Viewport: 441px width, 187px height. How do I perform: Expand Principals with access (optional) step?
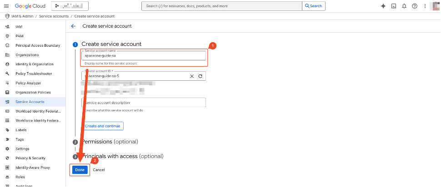coord(122,156)
